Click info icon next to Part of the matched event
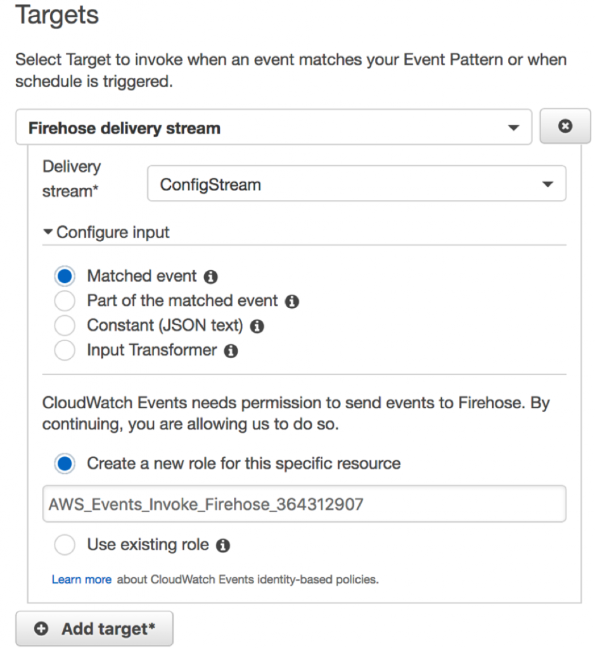 [291, 302]
